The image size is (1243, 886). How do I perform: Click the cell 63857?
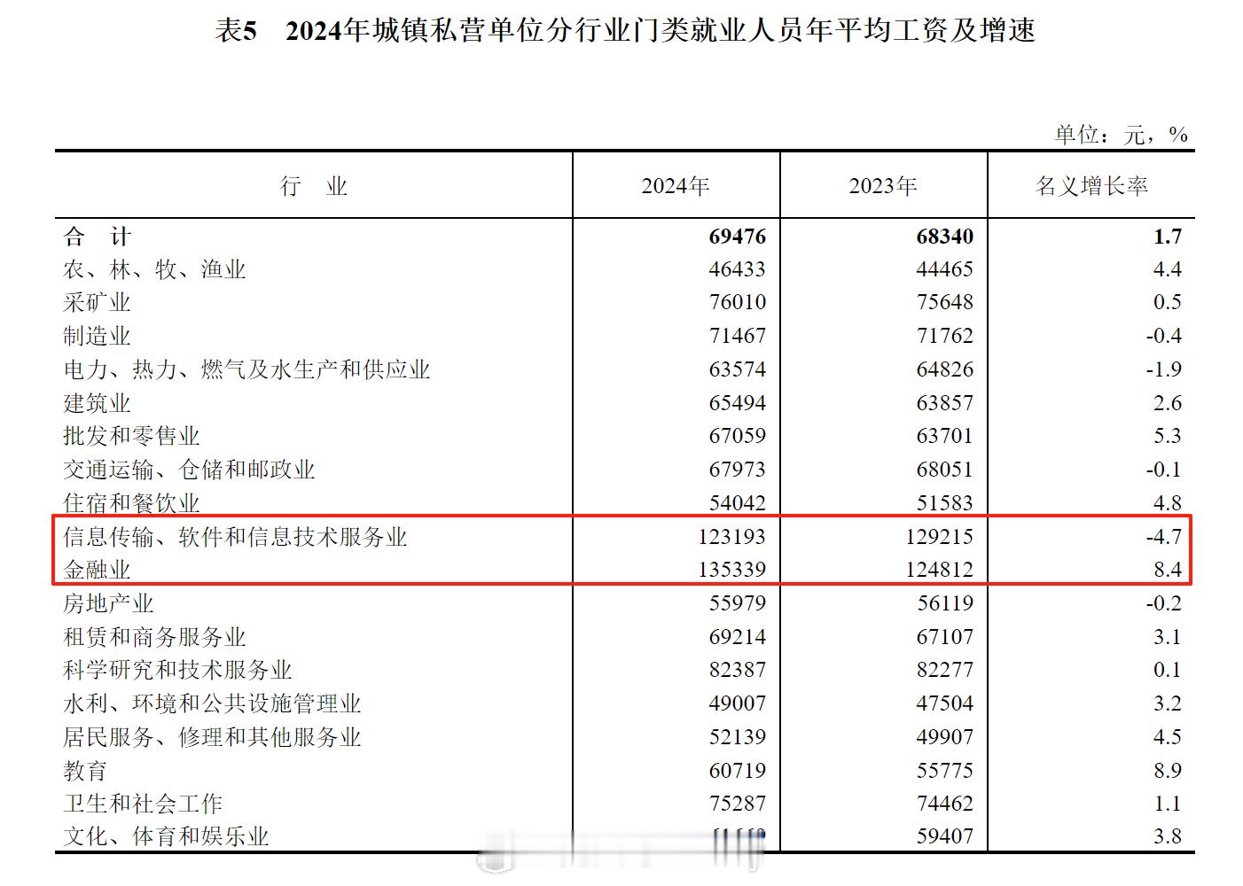[945, 403]
